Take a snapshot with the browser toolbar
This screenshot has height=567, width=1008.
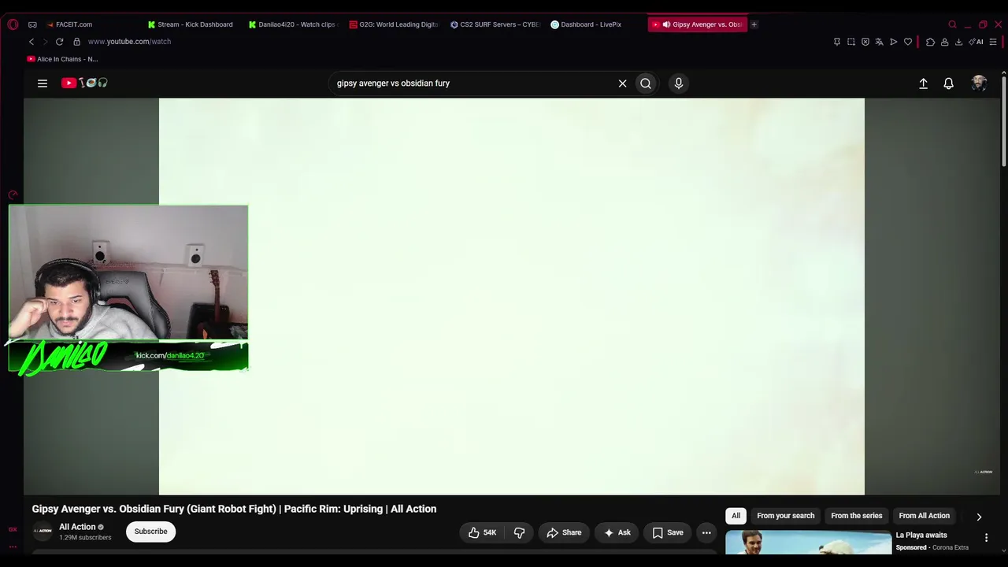click(x=851, y=42)
